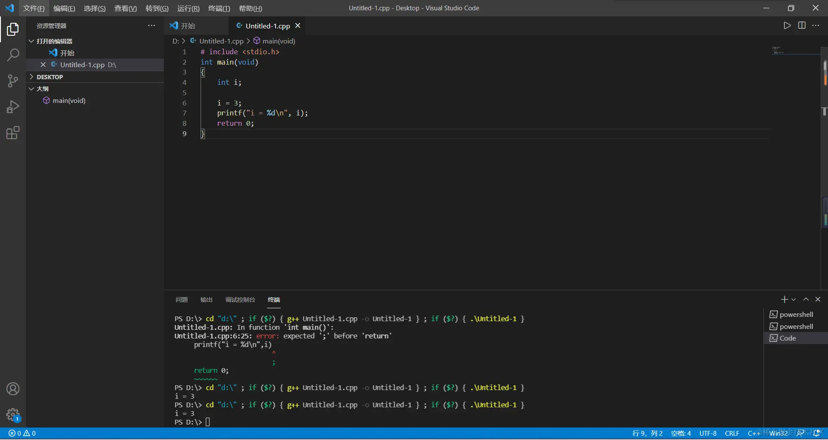Select the first powershell terminal
828x440 pixels.
[796, 314]
